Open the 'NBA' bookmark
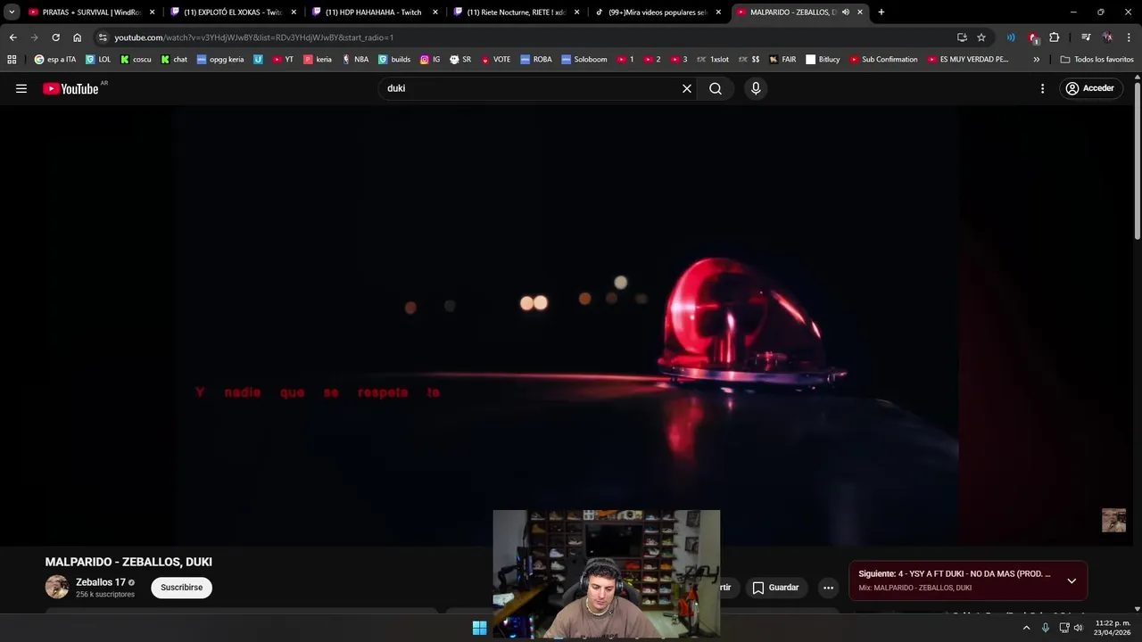This screenshot has height=642, width=1142. click(354, 60)
